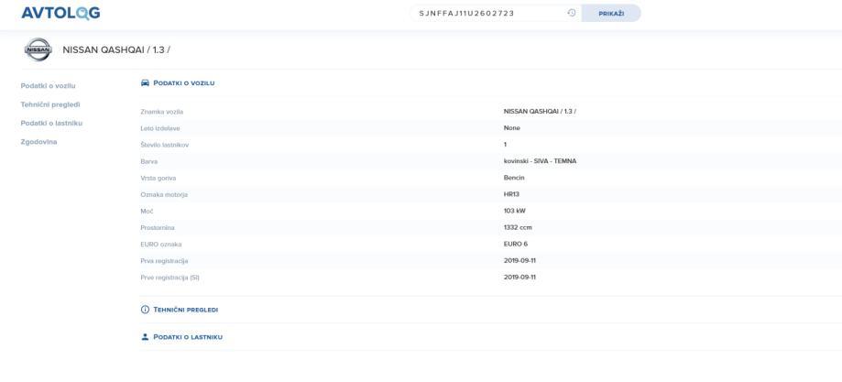
Task: Click the page title NISSAN QASHQAI / 1.3 /
Action: click(x=116, y=49)
